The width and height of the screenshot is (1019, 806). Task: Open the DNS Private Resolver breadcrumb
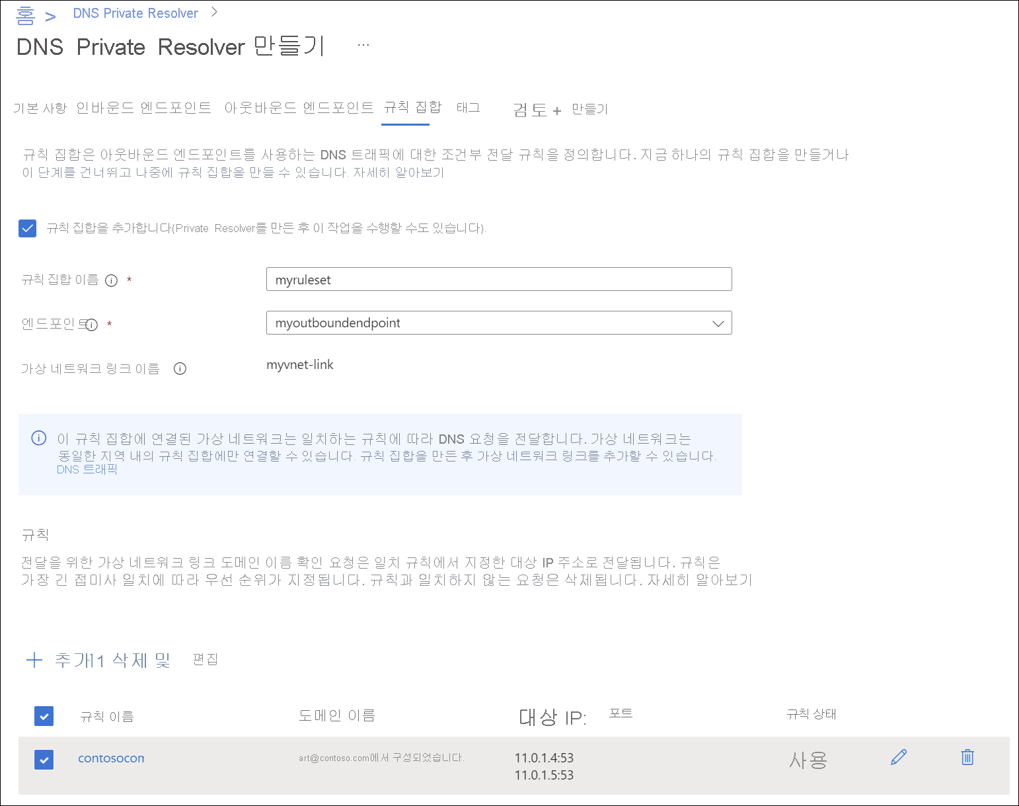135,13
